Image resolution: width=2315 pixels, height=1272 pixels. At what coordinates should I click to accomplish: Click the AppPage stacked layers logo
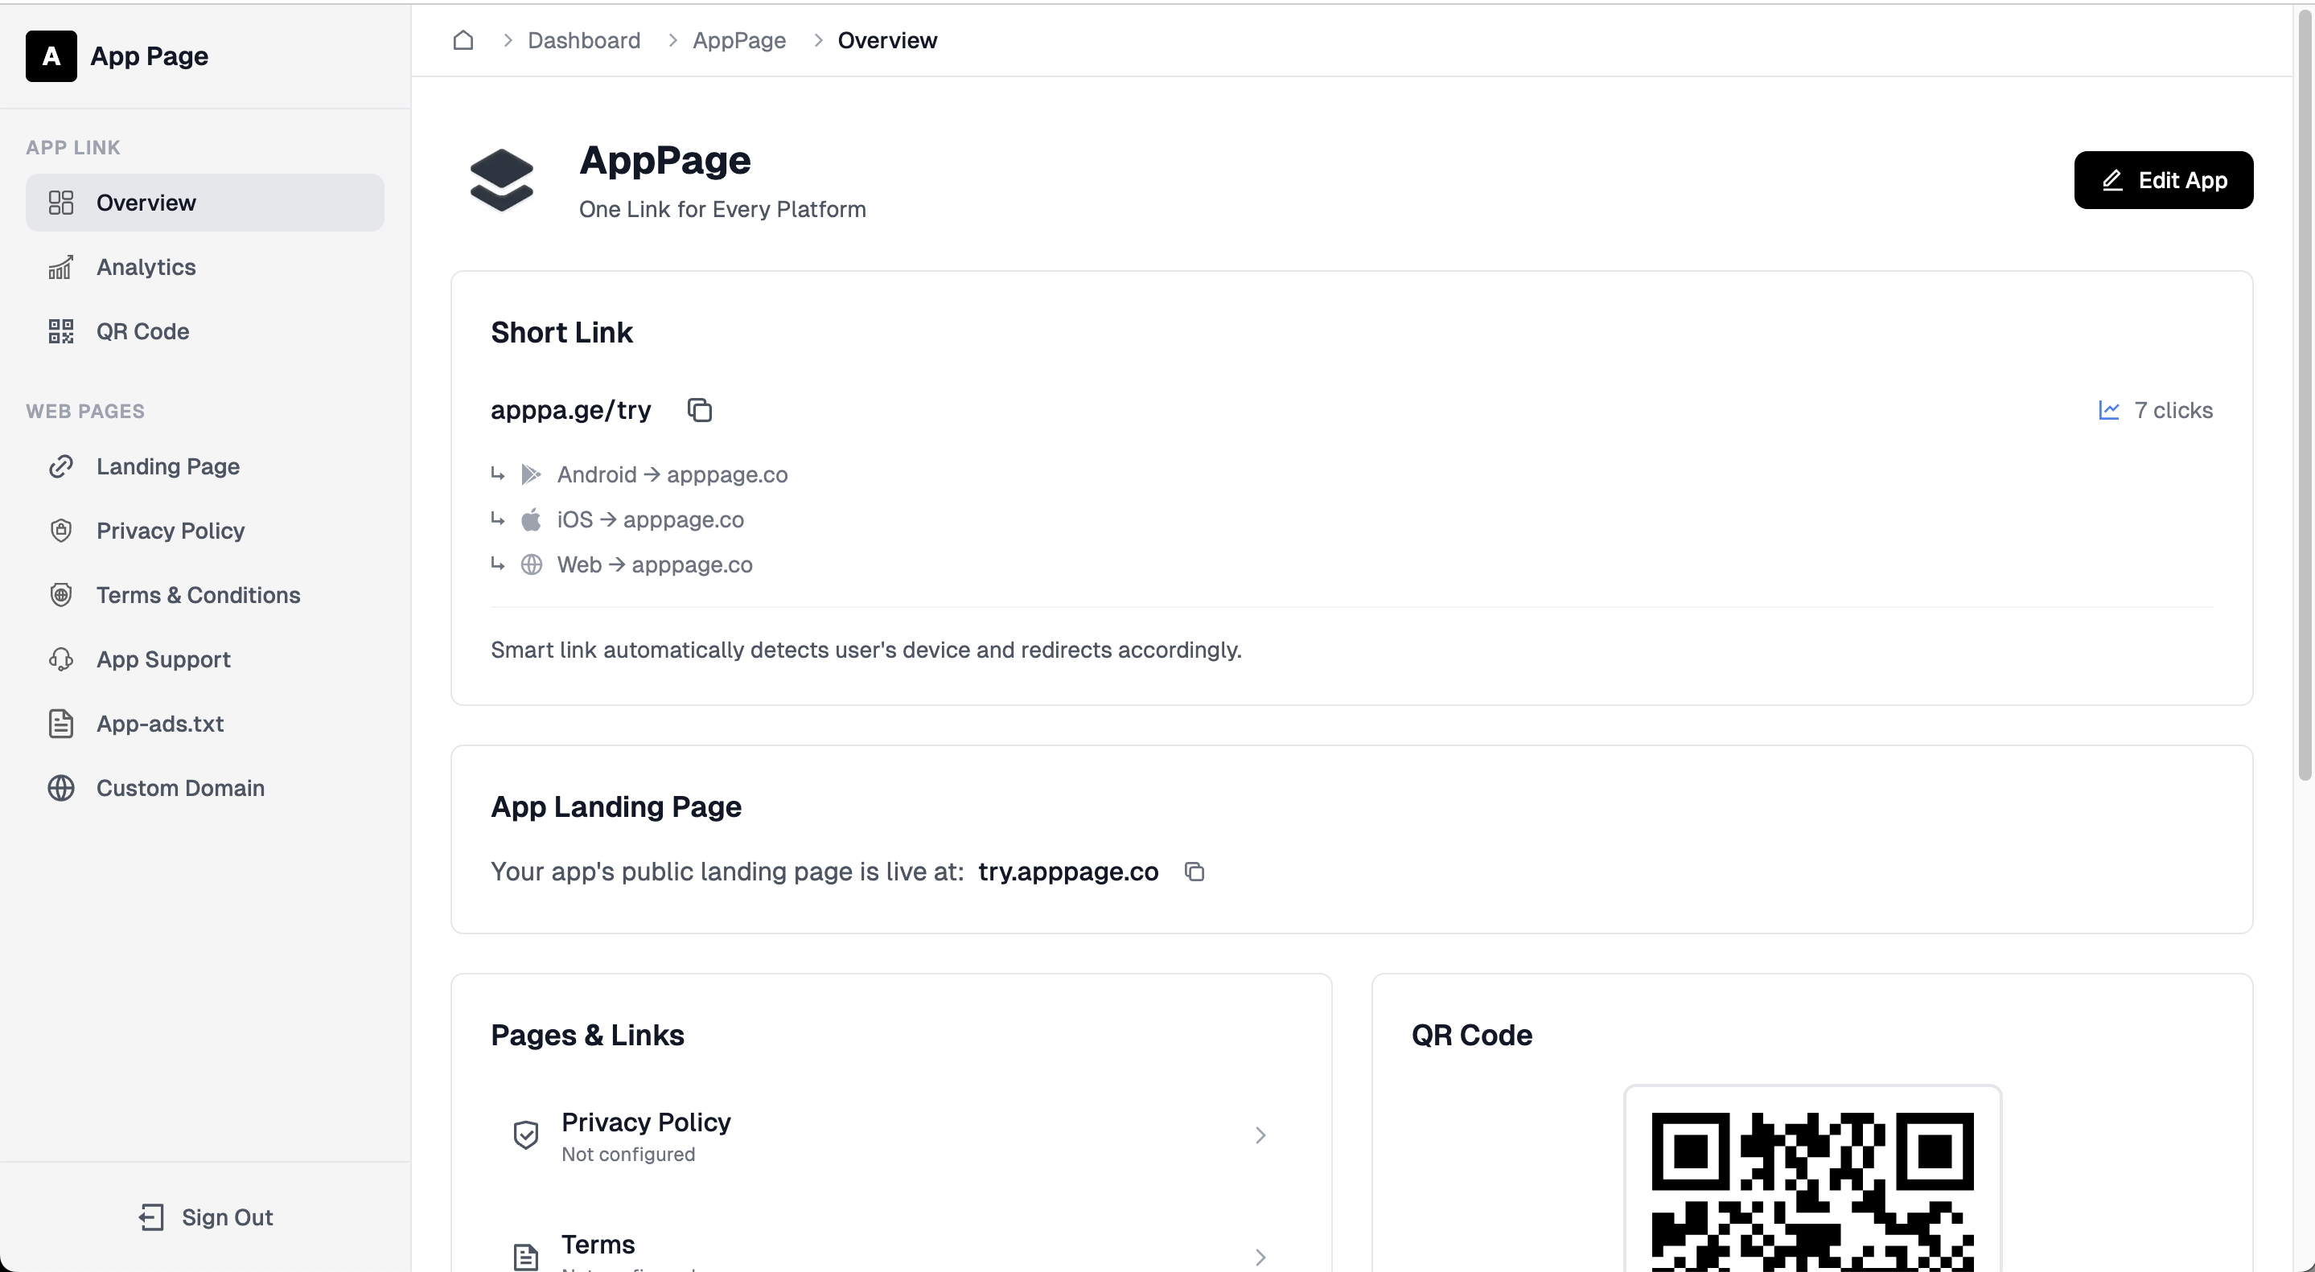click(x=501, y=179)
